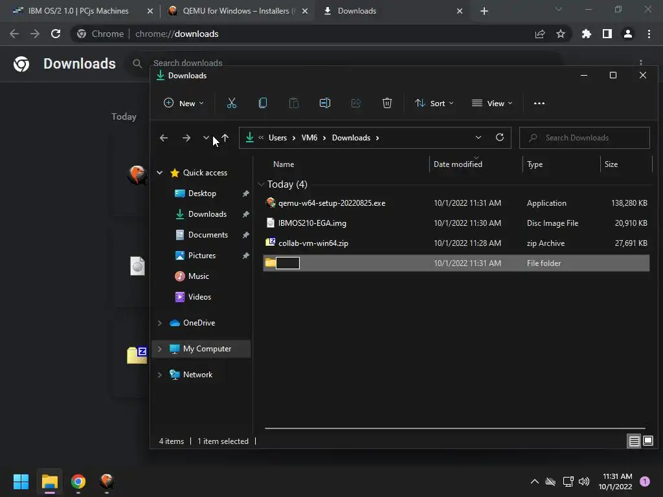The width and height of the screenshot is (663, 497).
Task: Switch to details view icon in status bar
Action: 634,441
